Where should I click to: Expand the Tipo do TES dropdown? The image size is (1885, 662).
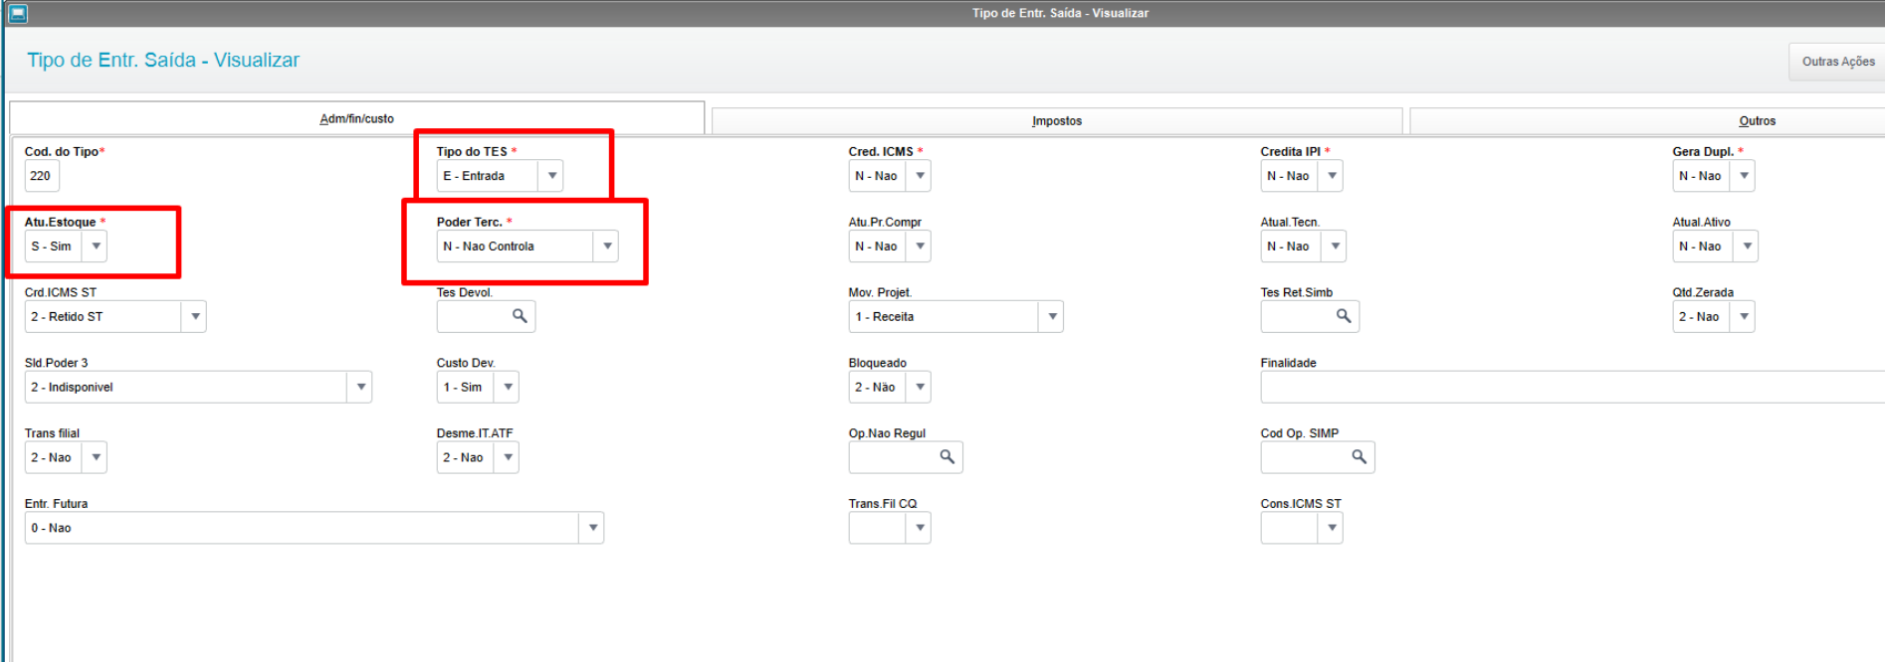pyautogui.click(x=552, y=176)
